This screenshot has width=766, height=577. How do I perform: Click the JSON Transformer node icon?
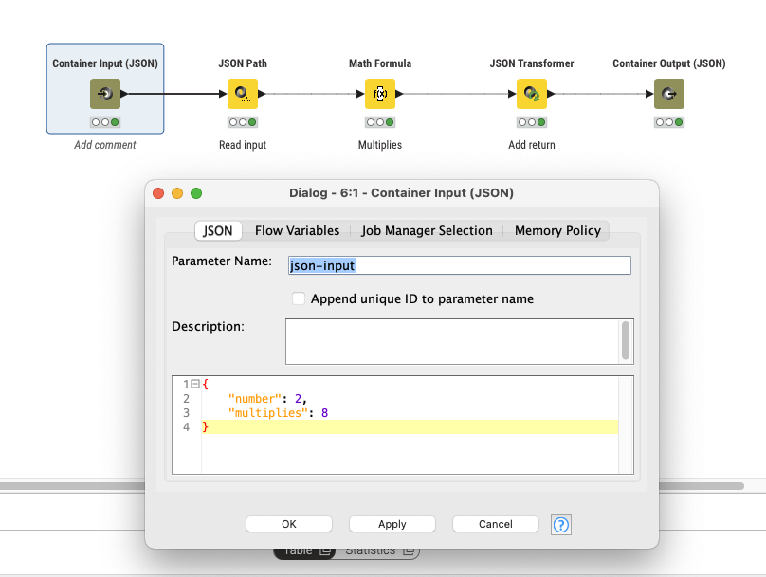(531, 94)
